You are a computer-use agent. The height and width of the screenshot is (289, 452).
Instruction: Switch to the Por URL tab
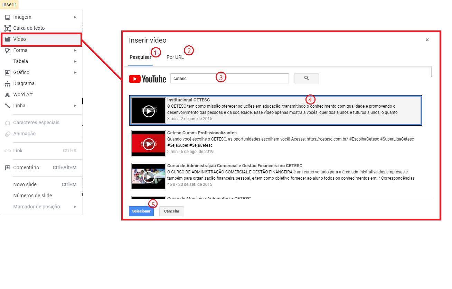[x=175, y=57]
